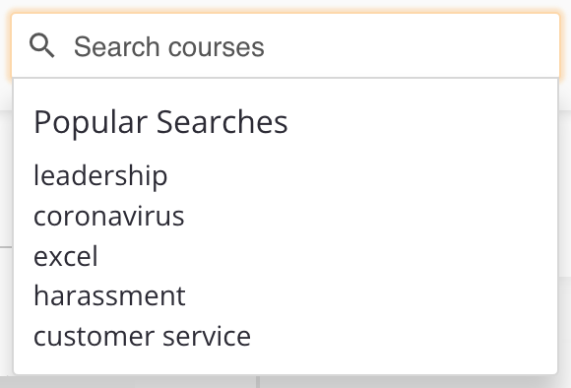Select the first popular search entry
This screenshot has height=388, width=571.
100,176
